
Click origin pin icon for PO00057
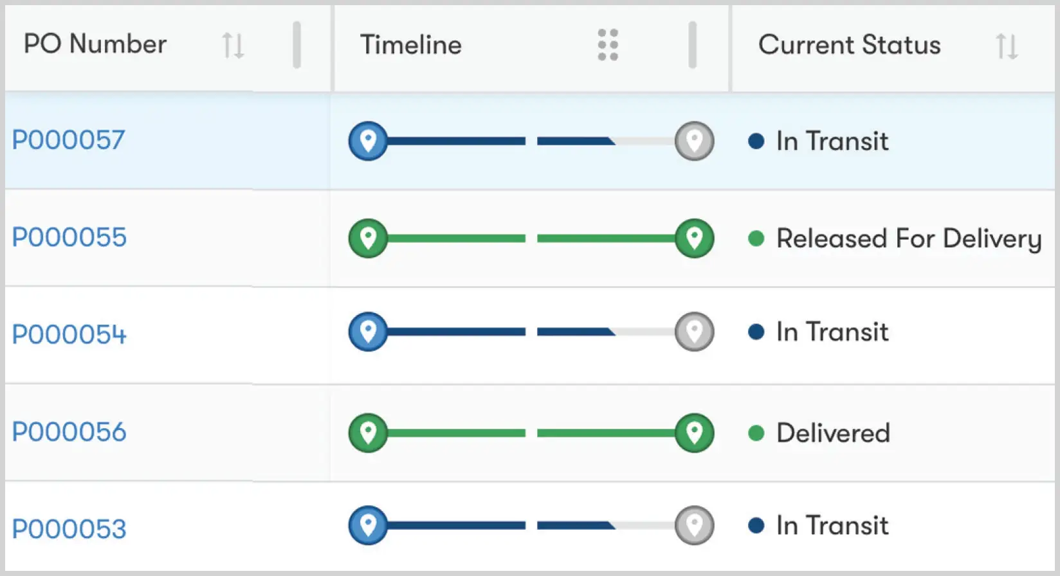click(x=368, y=141)
